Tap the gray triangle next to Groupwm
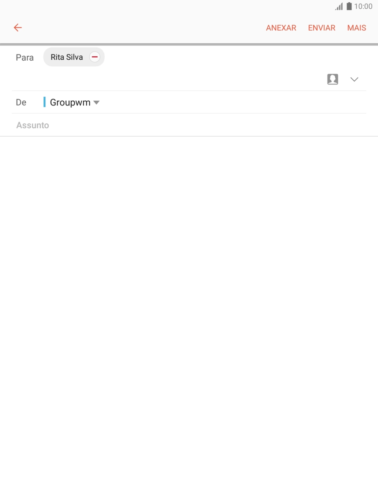The width and height of the screenshot is (378, 504). click(96, 102)
